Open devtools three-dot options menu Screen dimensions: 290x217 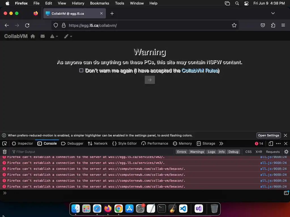click(x=278, y=144)
